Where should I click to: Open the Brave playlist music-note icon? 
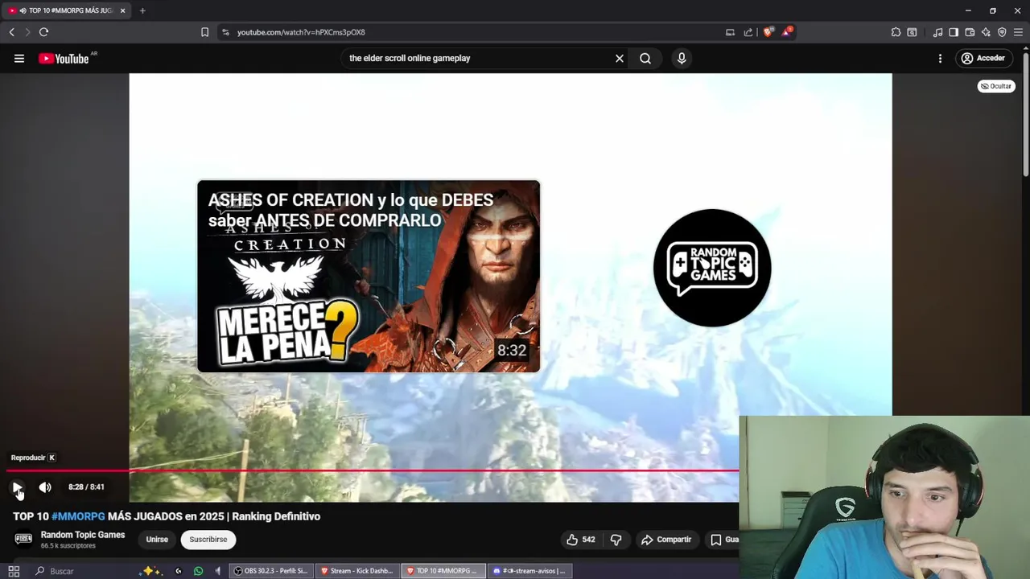[937, 32]
